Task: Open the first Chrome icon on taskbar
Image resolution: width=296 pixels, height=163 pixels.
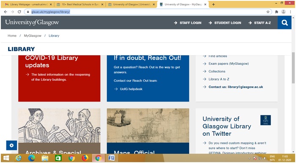Action: coord(71,158)
